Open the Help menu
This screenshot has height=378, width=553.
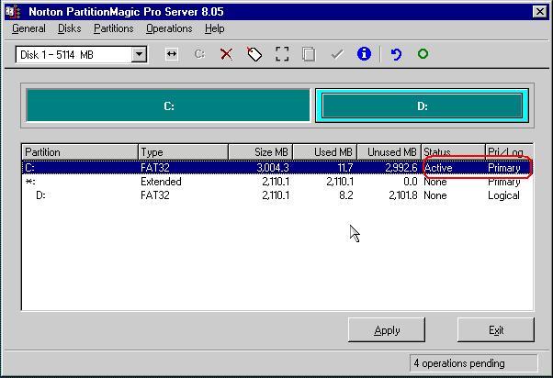point(214,28)
